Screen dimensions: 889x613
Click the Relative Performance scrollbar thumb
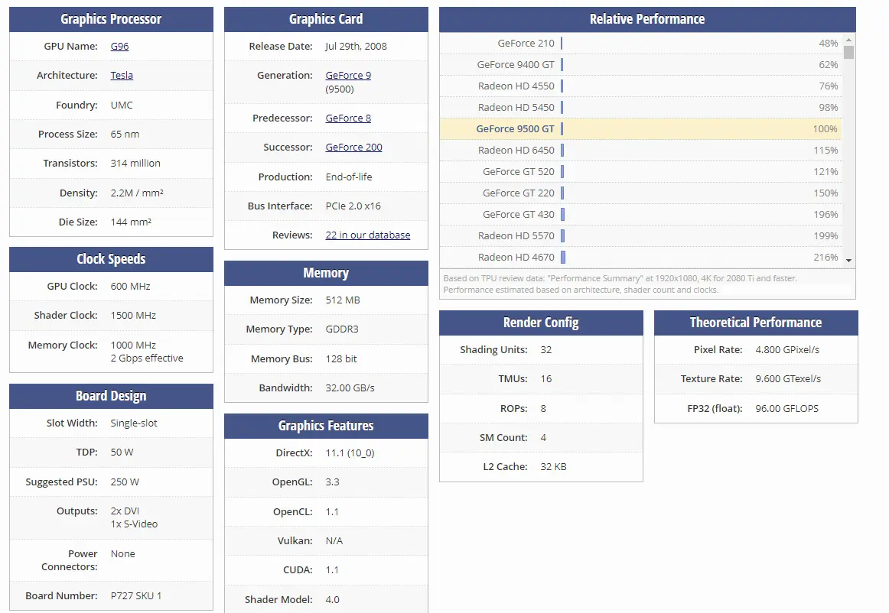point(848,52)
